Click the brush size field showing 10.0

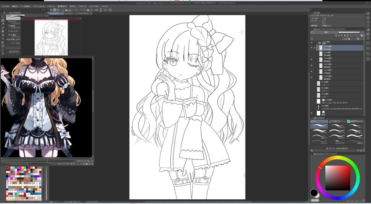tap(47, 16)
